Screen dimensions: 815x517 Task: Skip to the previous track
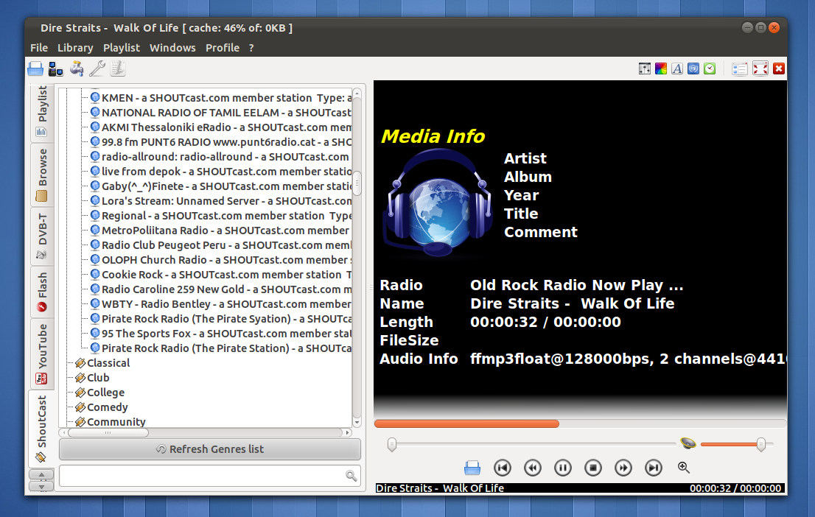(x=502, y=468)
